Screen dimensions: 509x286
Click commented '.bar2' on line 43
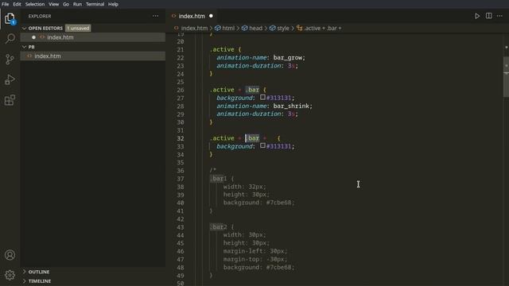click(x=218, y=227)
